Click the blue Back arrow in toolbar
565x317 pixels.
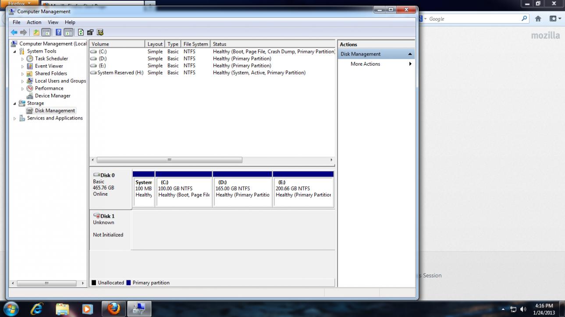(x=14, y=32)
